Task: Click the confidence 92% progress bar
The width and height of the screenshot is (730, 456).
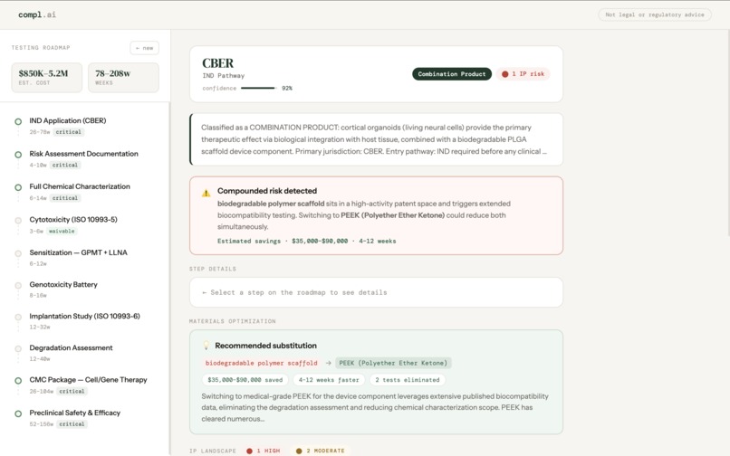Action: point(258,88)
